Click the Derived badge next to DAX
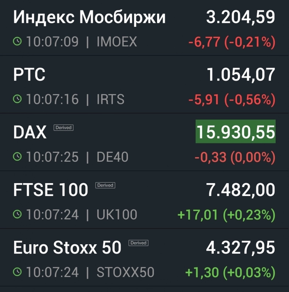Screen dimensions: 289x292 [63, 128]
